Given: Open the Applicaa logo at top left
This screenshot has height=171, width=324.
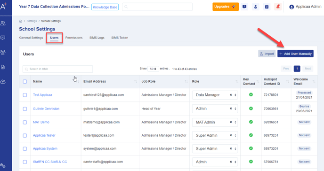Looking at the screenshot, I should [x=3, y=6].
